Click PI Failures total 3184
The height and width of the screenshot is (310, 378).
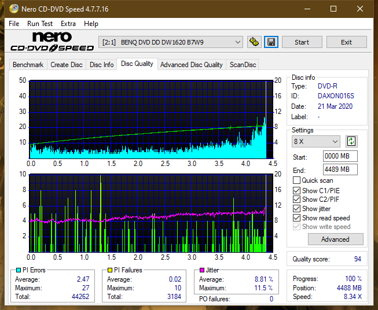tap(174, 297)
